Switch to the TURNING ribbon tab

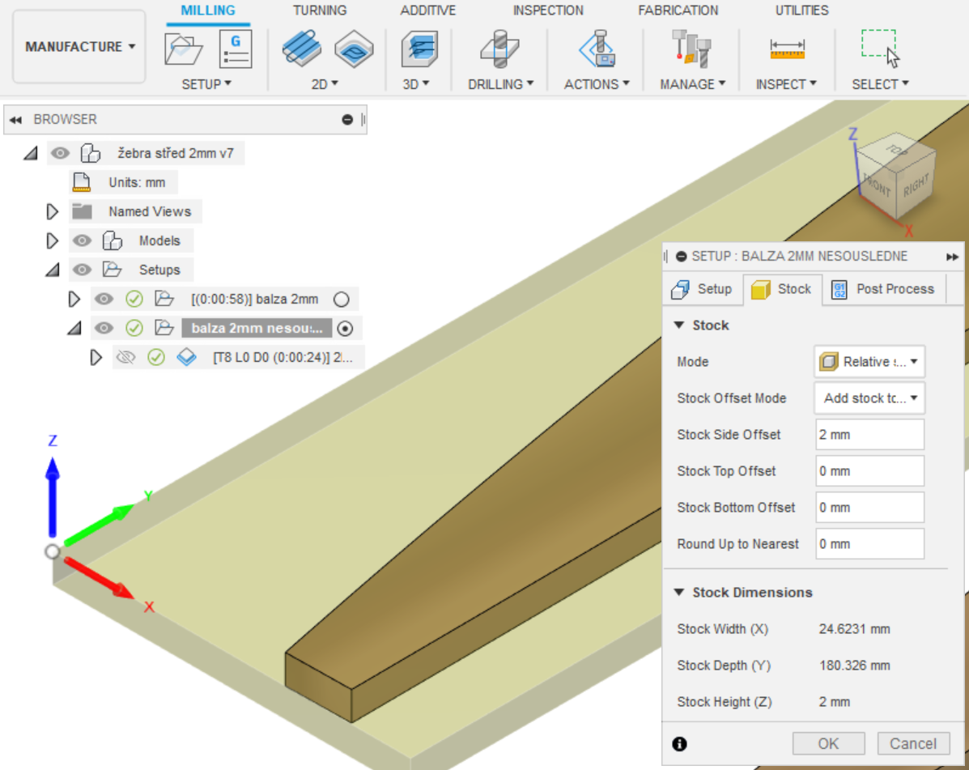click(320, 11)
